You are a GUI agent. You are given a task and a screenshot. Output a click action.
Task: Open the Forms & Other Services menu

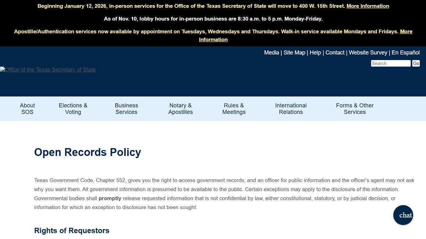(x=355, y=109)
